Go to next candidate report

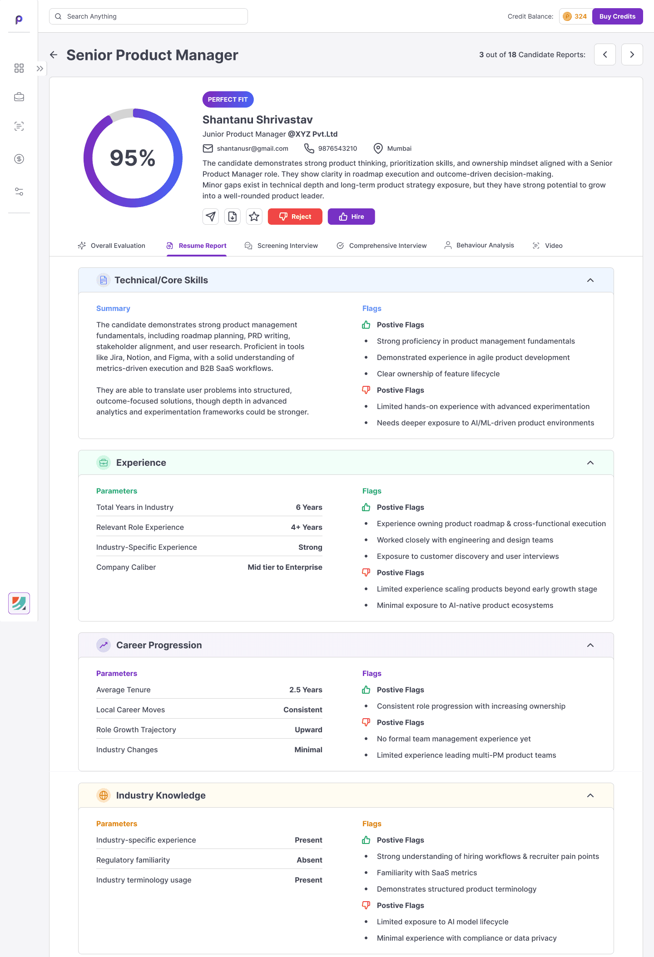coord(632,54)
